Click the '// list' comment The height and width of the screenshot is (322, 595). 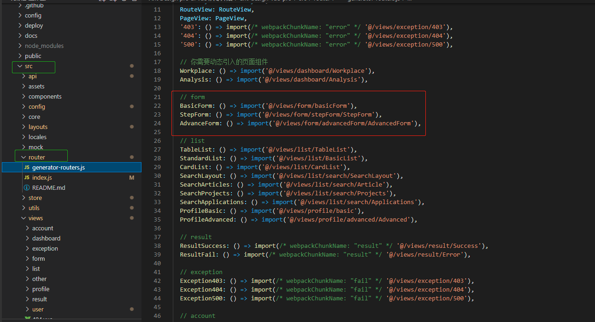[192, 141]
